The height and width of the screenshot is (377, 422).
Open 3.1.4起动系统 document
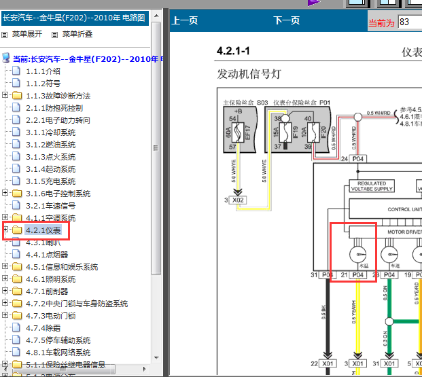[50, 169]
